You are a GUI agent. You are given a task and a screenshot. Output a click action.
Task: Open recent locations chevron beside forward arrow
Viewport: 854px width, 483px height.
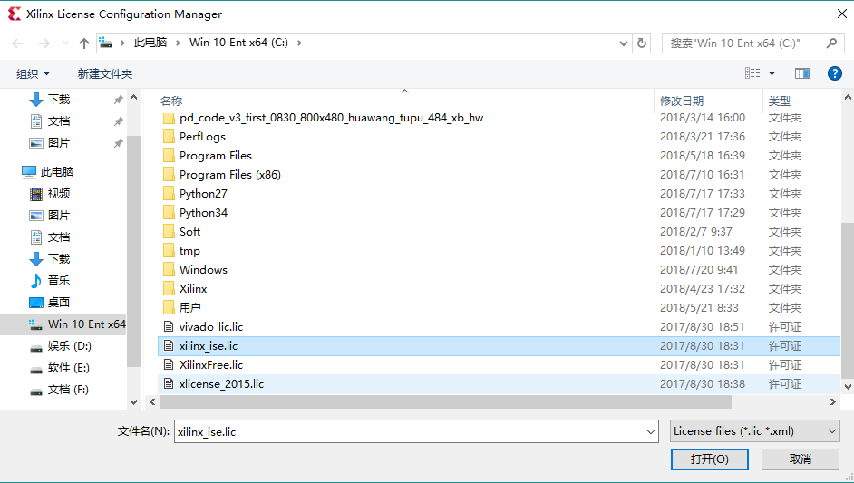[x=65, y=43]
